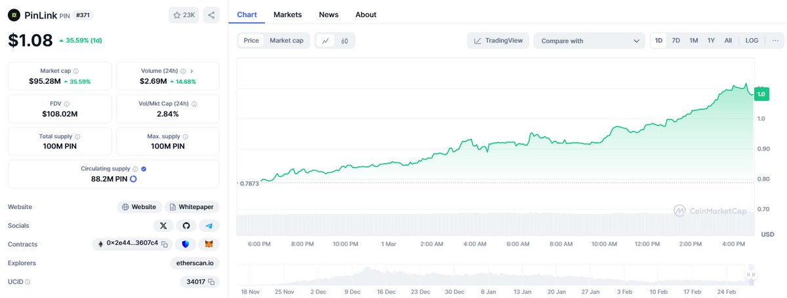This screenshot has height=298, width=787.
Task: Click the 18 Nov label on timeline
Action: point(251,291)
